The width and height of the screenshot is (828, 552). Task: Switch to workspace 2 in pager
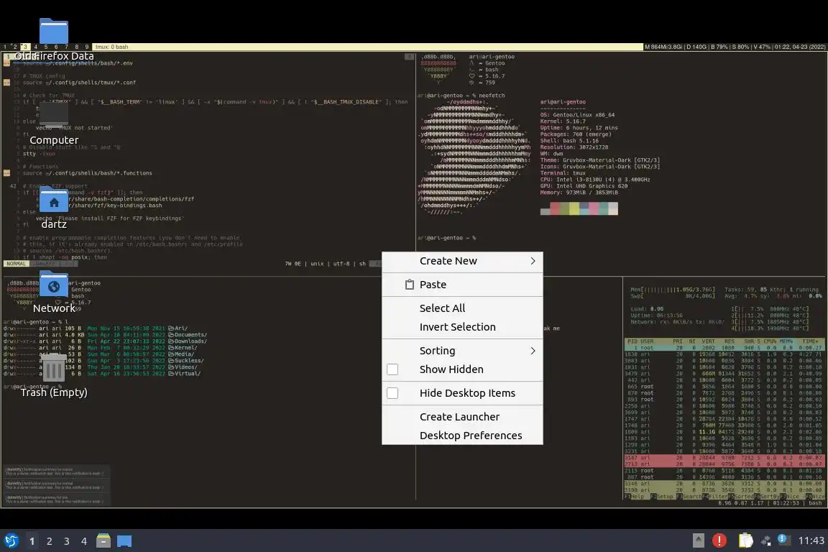coord(49,541)
